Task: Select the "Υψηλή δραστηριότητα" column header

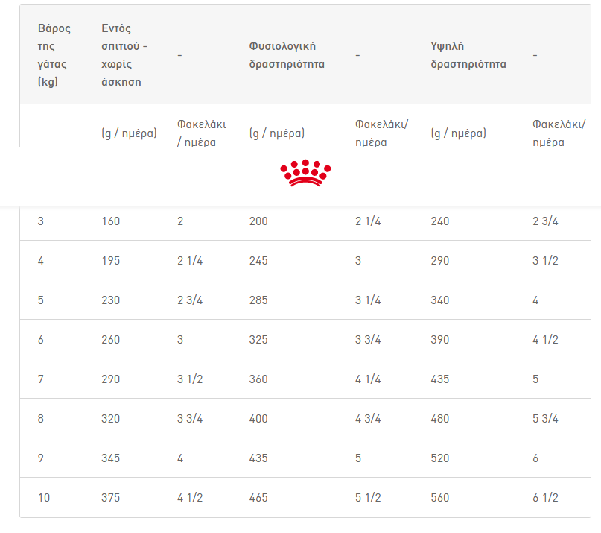Action: click(x=468, y=55)
